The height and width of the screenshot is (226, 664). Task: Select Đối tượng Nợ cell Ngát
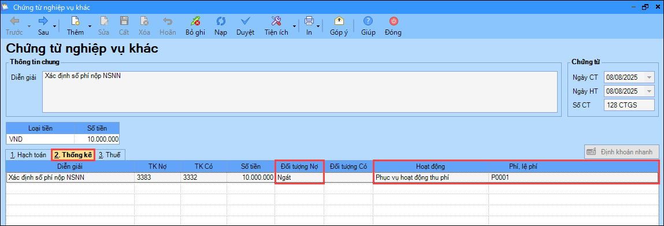pos(299,177)
